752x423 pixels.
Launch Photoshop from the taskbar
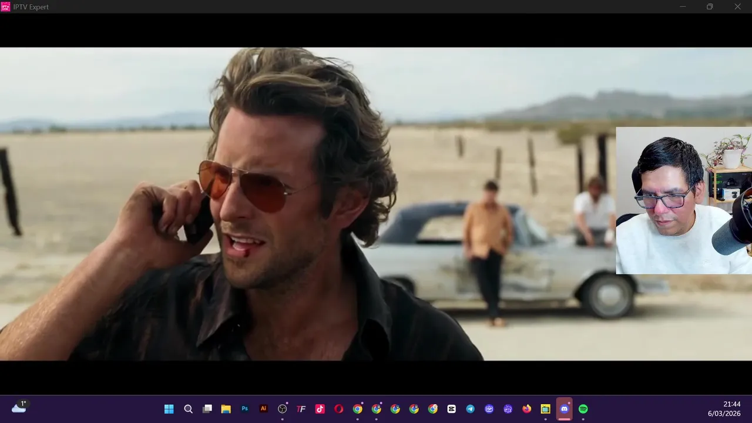click(244, 409)
